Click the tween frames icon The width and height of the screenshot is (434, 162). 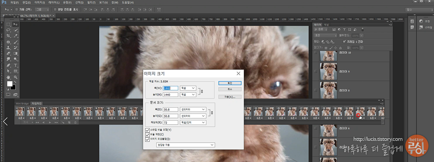(x=63, y=123)
